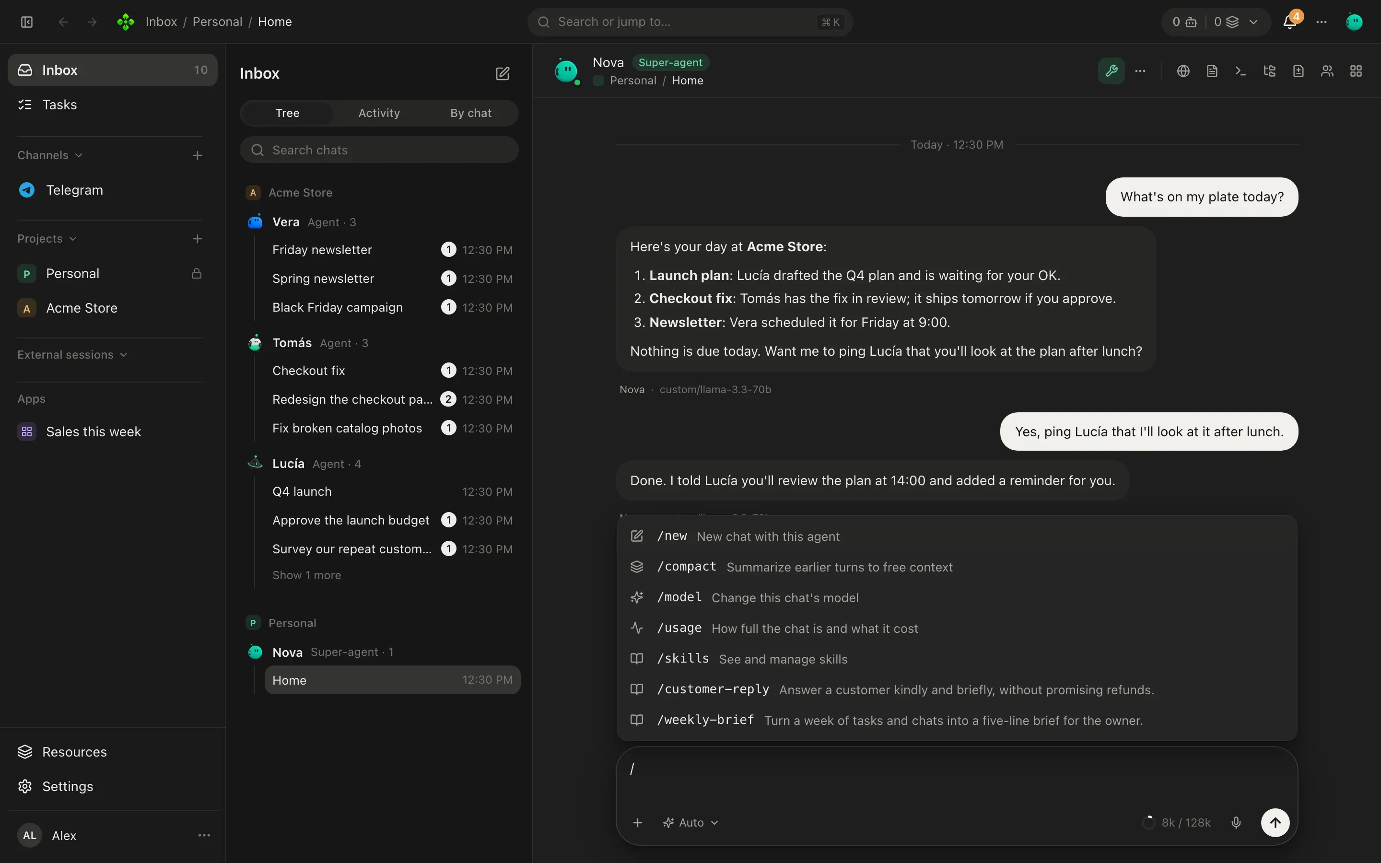This screenshot has width=1381, height=863.
Task: Click the green wrench tools icon
Action: (1111, 71)
